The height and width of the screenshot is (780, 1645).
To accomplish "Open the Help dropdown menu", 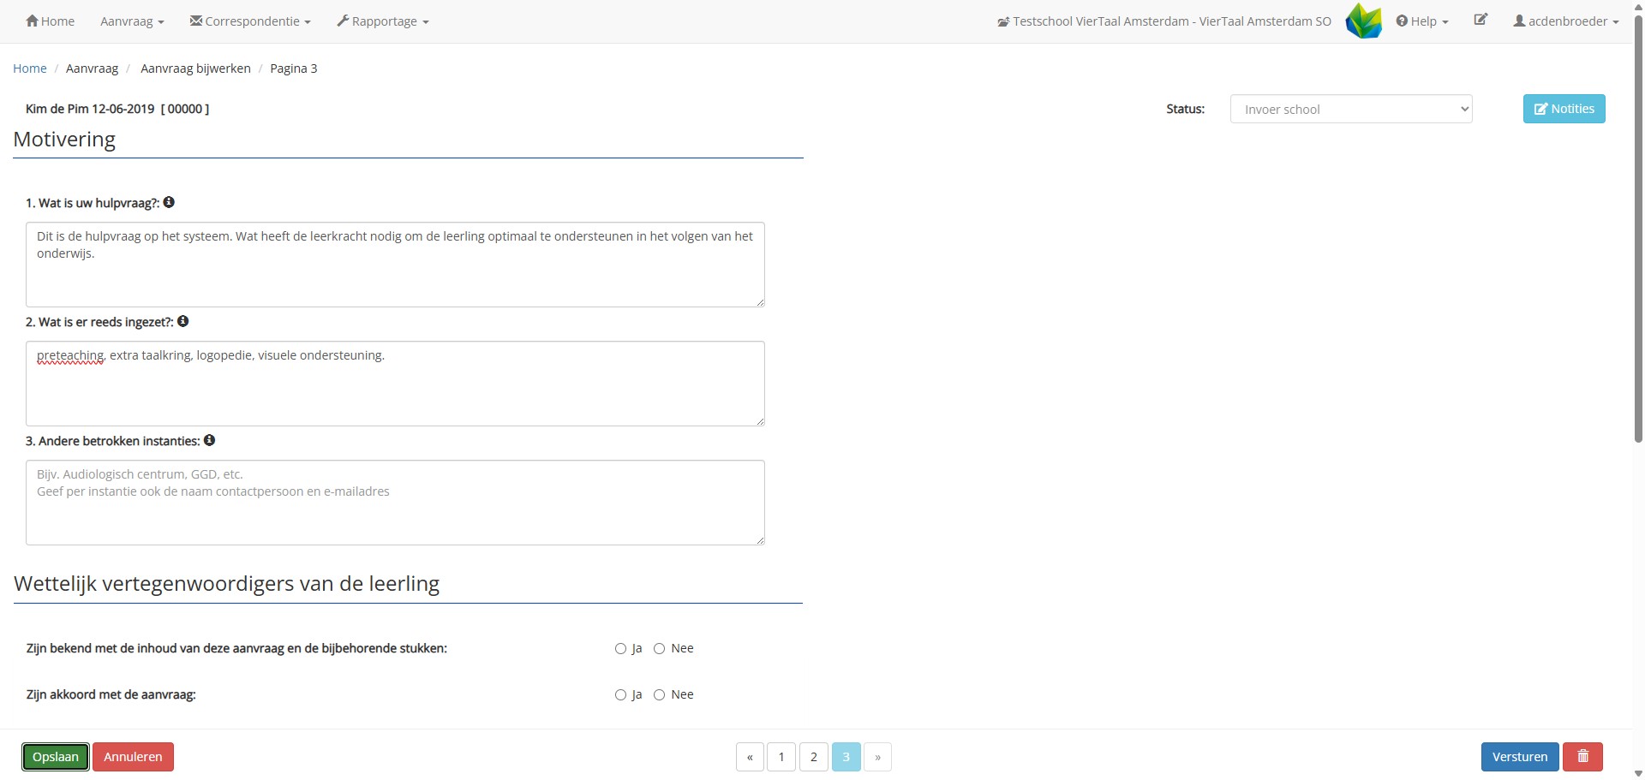I will click(1422, 21).
